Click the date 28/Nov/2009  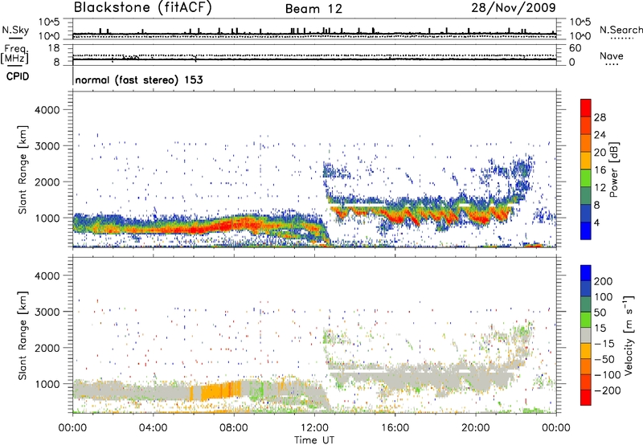tap(514, 7)
